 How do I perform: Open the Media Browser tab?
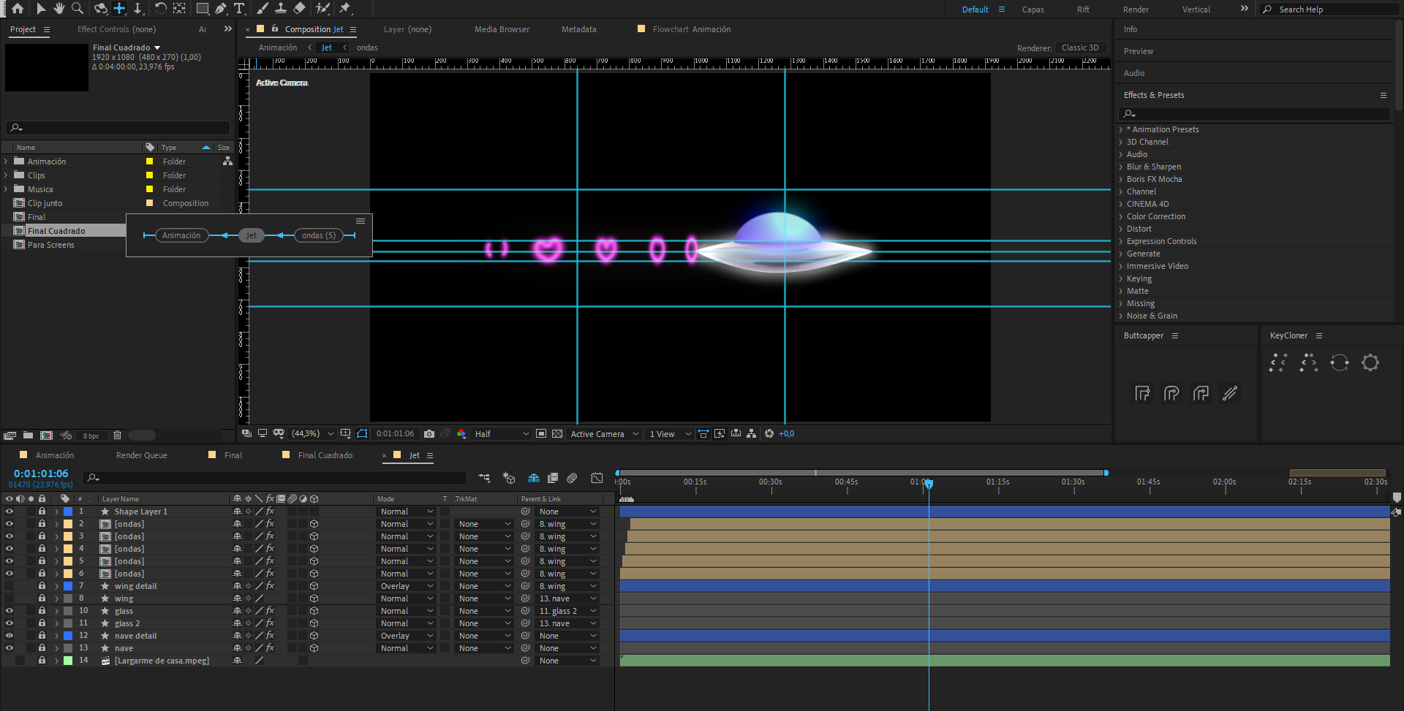[502, 29]
